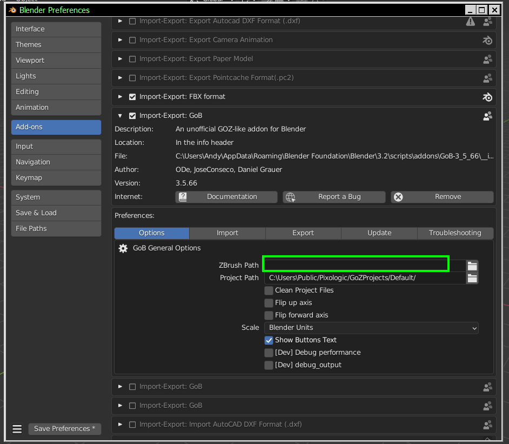Select the Options preferences tab
This screenshot has width=509, height=444.
coord(152,233)
